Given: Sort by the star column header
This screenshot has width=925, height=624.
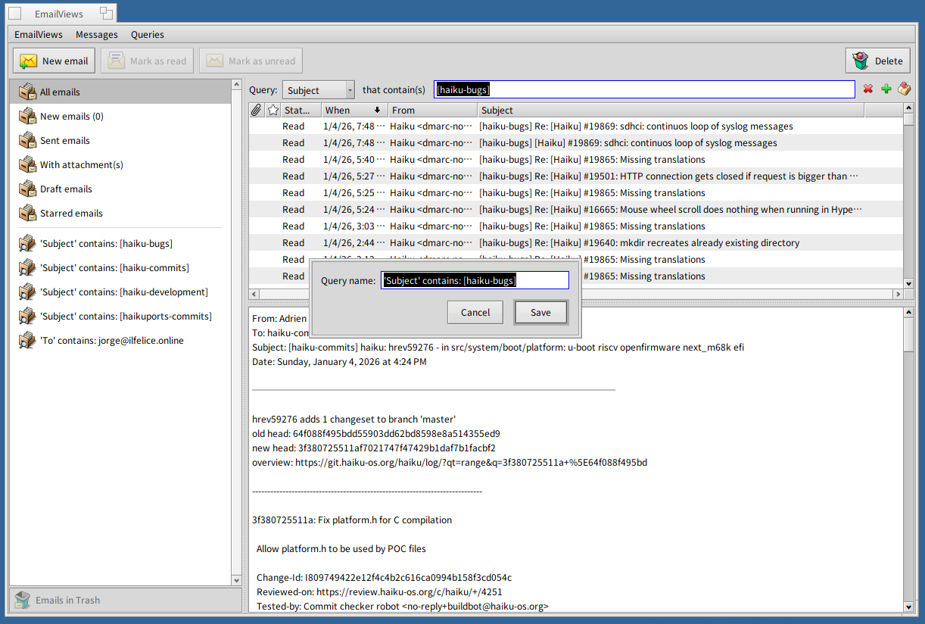Looking at the screenshot, I should (x=273, y=111).
